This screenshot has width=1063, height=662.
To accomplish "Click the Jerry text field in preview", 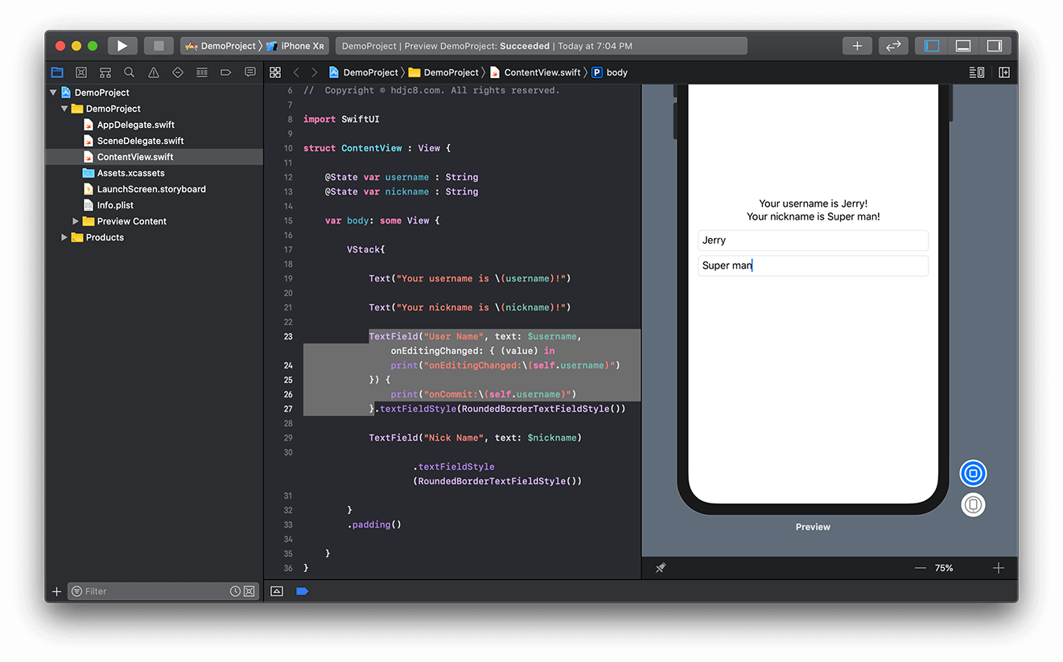I will [813, 241].
